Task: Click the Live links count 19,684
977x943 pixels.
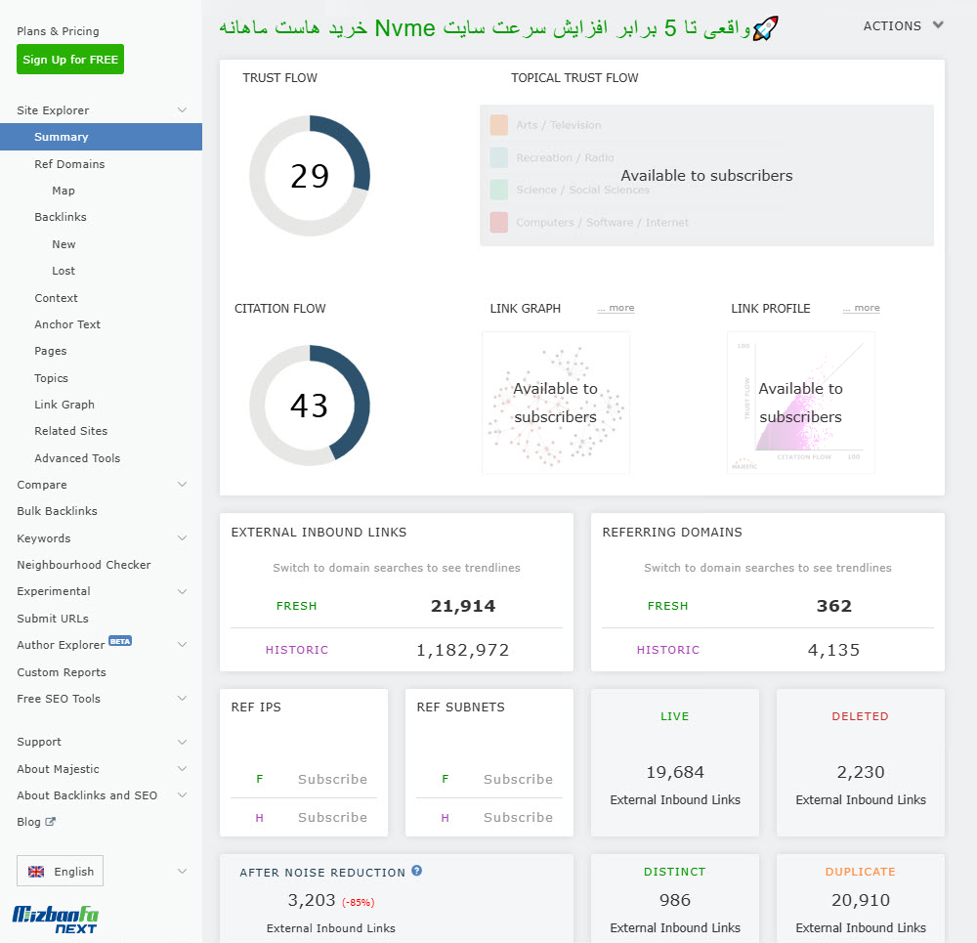Action: click(x=675, y=772)
